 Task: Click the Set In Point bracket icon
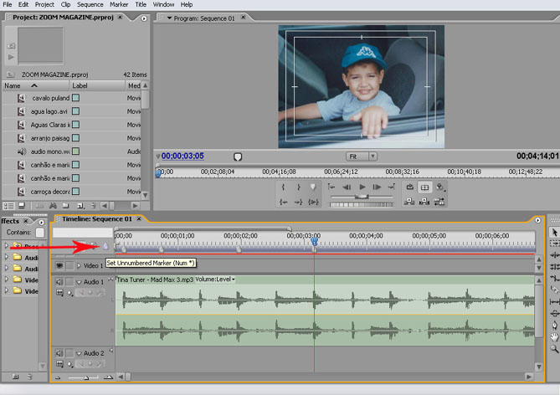(284, 187)
